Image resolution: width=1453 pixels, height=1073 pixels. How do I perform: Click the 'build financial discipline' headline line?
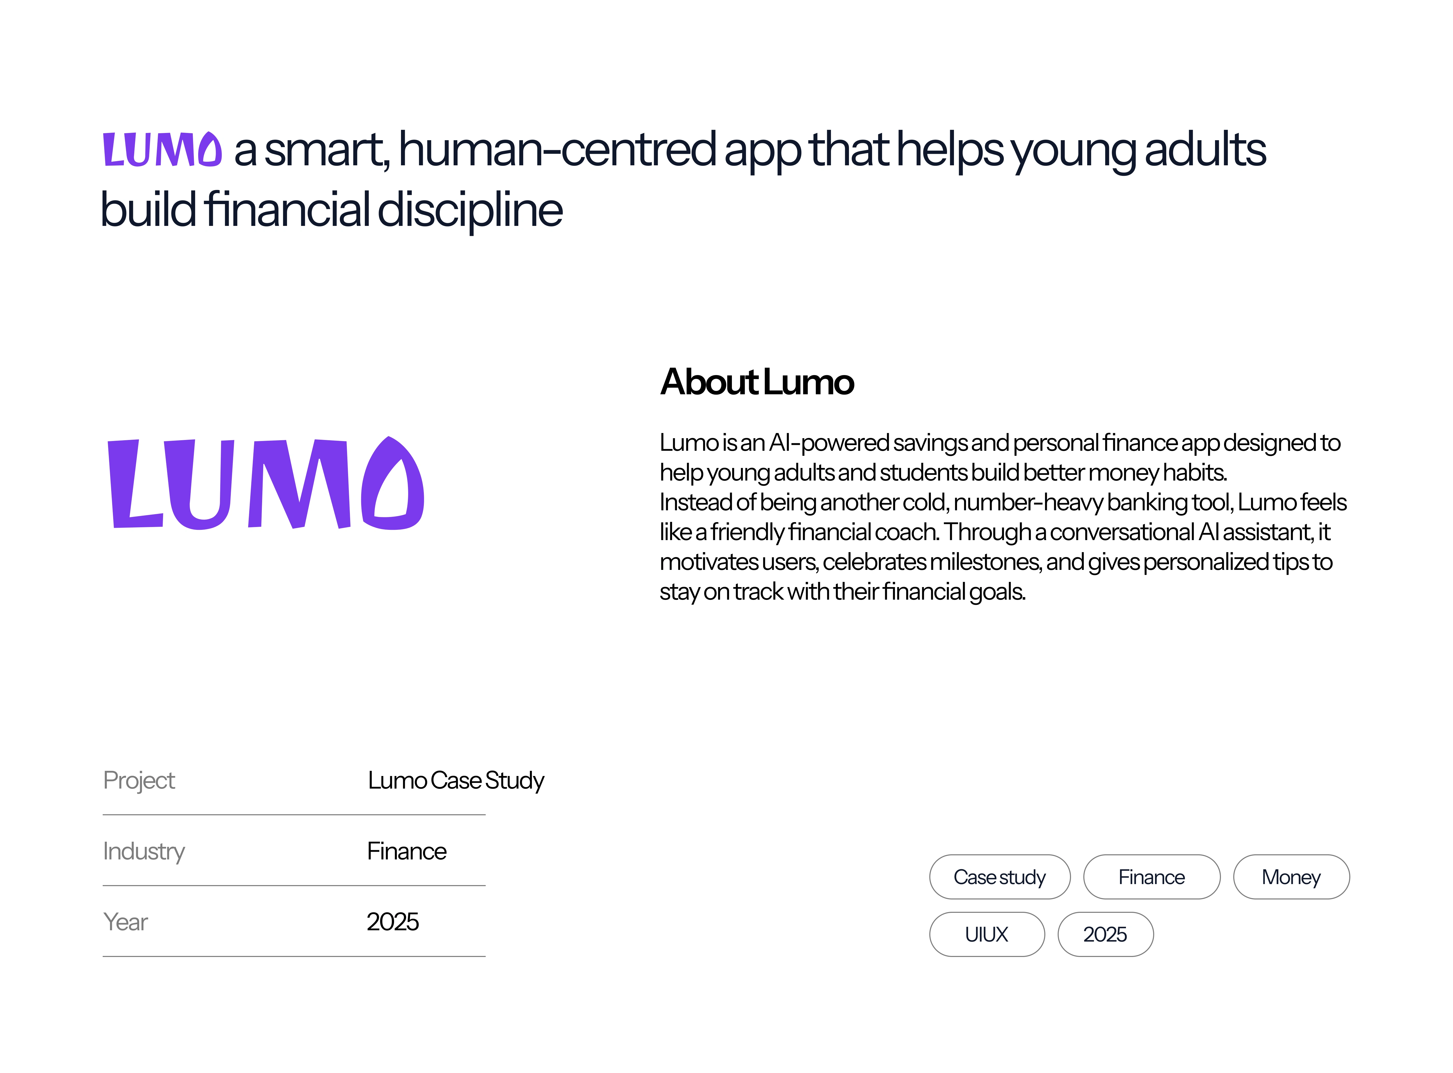331,210
